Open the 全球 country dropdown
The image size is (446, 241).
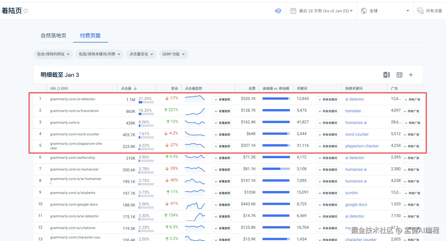click(386, 11)
